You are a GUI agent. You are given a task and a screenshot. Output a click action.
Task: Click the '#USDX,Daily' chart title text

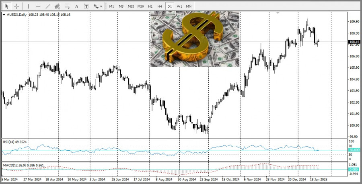coord(16,15)
